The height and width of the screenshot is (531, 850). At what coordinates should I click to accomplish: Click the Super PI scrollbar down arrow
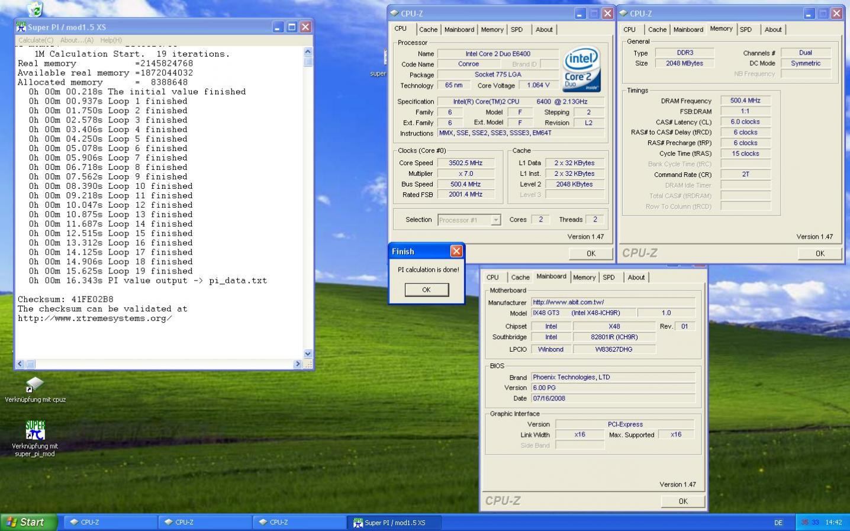click(x=308, y=353)
